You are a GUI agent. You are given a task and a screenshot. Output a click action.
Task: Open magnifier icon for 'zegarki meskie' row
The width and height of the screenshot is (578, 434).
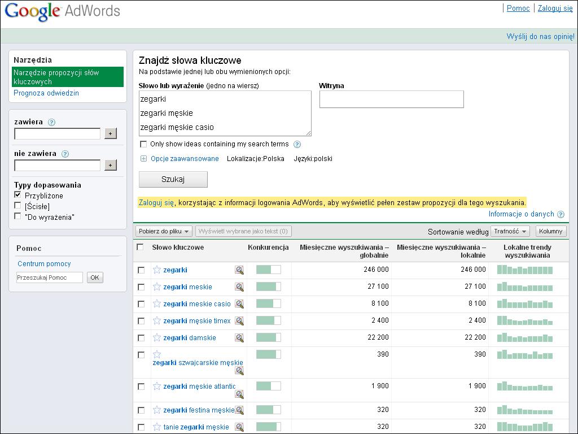(239, 287)
